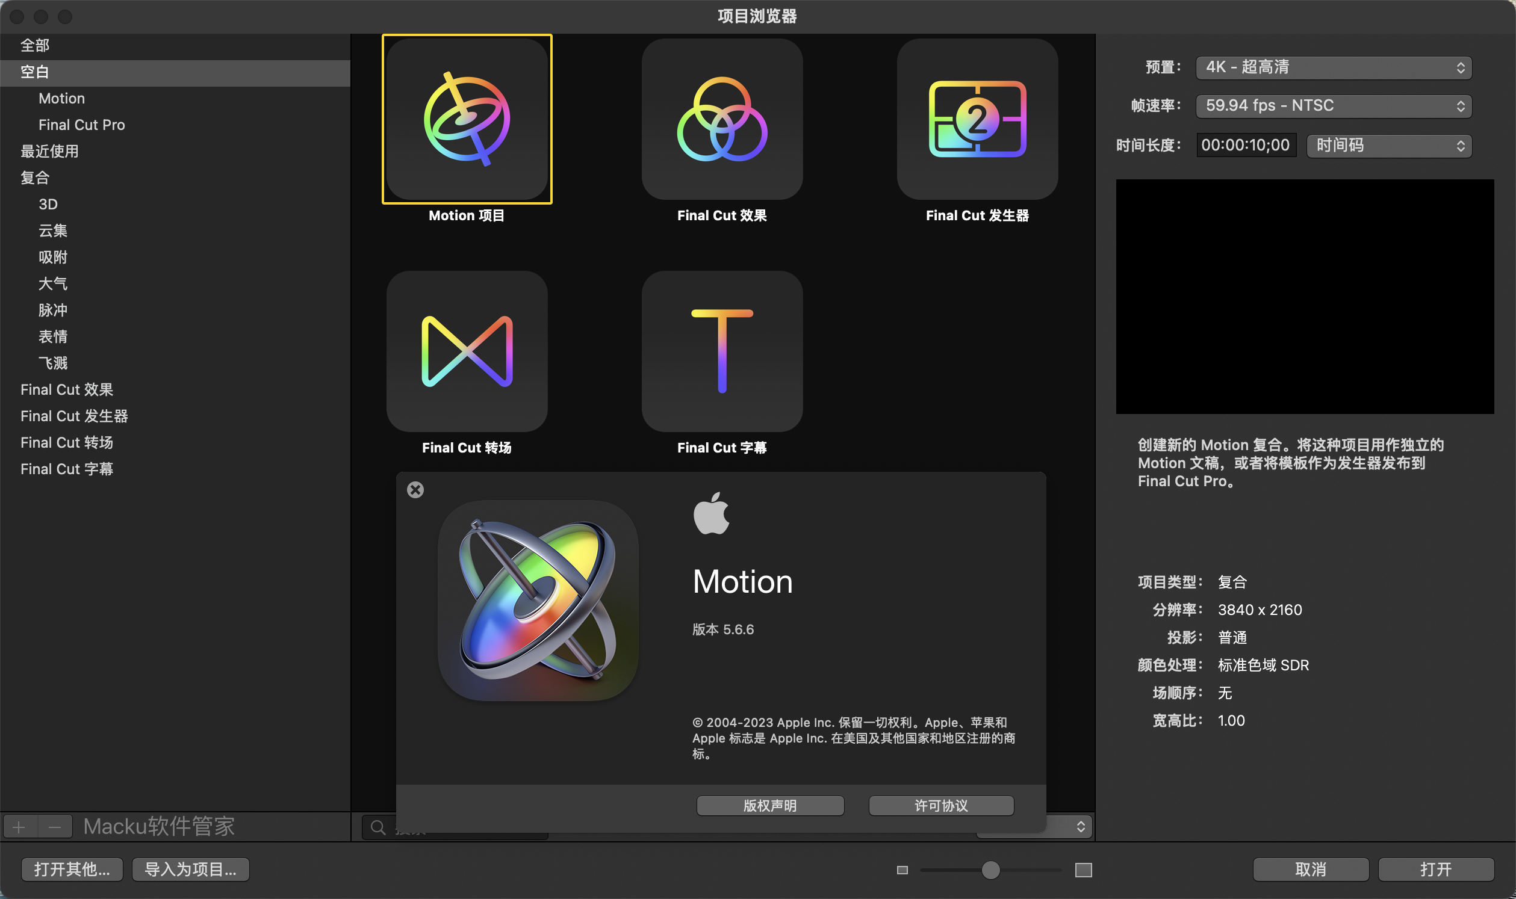This screenshot has width=1516, height=899.
Task: Click the 场顺序 value 无
Action: point(1225,693)
